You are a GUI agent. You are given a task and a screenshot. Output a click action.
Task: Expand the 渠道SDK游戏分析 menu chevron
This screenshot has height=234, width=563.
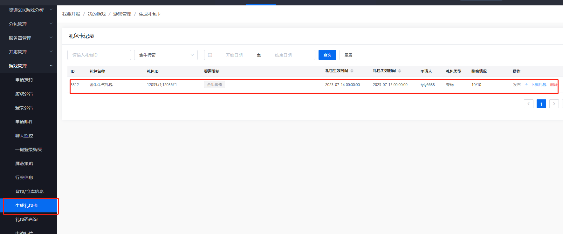(51, 10)
